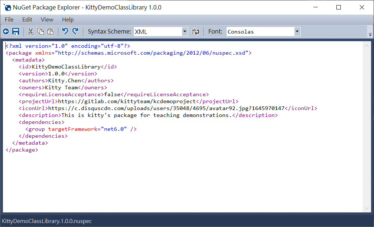The image size is (374, 227).
Task: Click the KittyDemoClassLibrary.1.0.0.nuspec status text
Action: pos(47,221)
